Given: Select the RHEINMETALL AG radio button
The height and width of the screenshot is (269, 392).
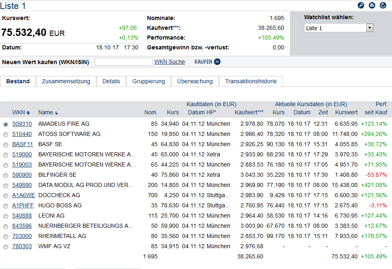Looking at the screenshot, I should pyautogui.click(x=5, y=236).
